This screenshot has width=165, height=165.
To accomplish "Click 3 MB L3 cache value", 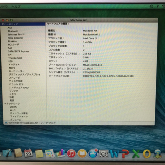I will pyautogui.click(x=86, y=57).
